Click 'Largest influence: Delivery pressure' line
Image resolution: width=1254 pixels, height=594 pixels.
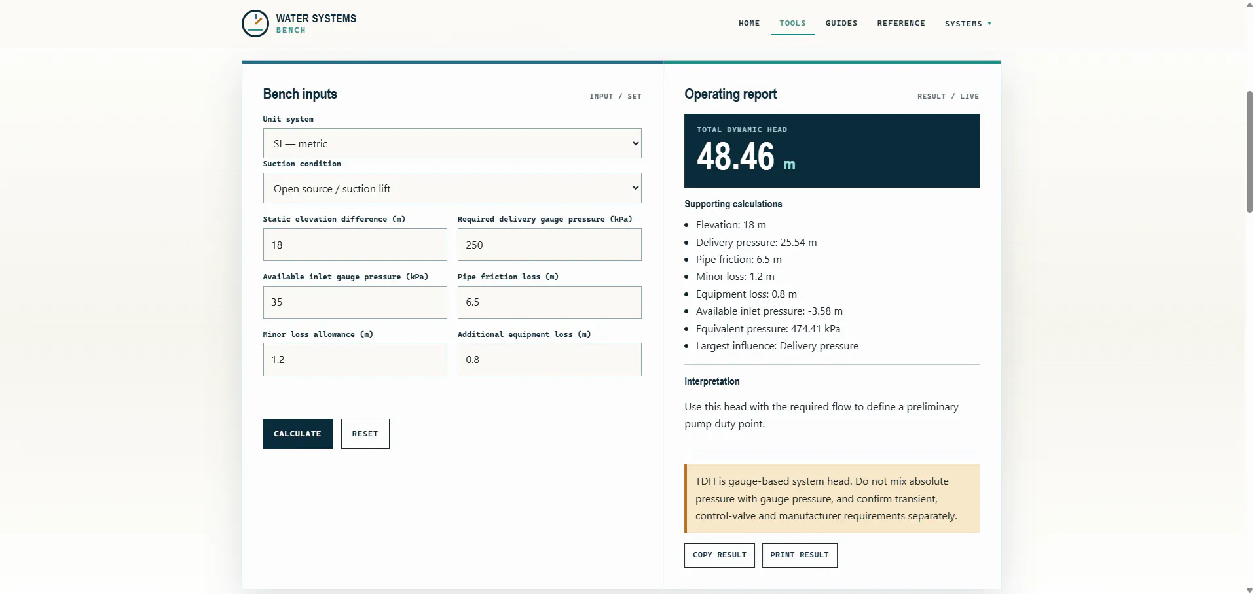coord(777,346)
